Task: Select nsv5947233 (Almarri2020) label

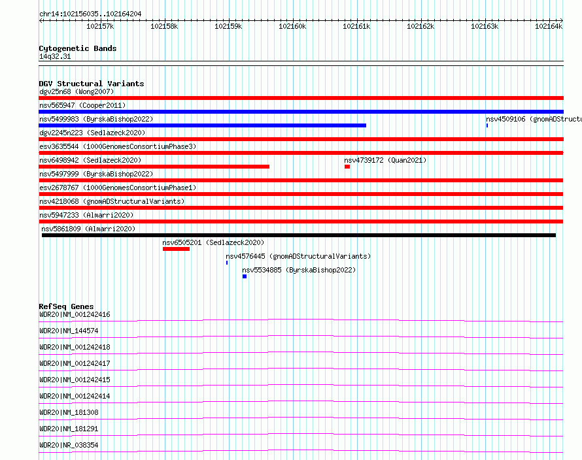Action: click(86, 215)
